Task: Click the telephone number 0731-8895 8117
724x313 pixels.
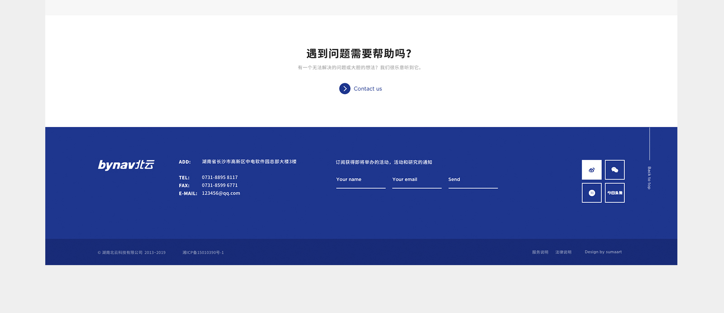Action: coord(219,178)
